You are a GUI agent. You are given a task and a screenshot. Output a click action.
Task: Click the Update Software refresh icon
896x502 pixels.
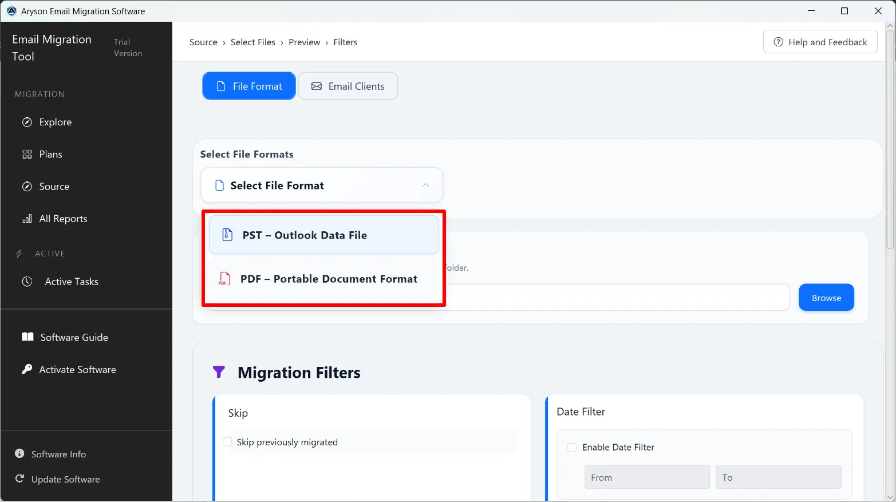(19, 479)
